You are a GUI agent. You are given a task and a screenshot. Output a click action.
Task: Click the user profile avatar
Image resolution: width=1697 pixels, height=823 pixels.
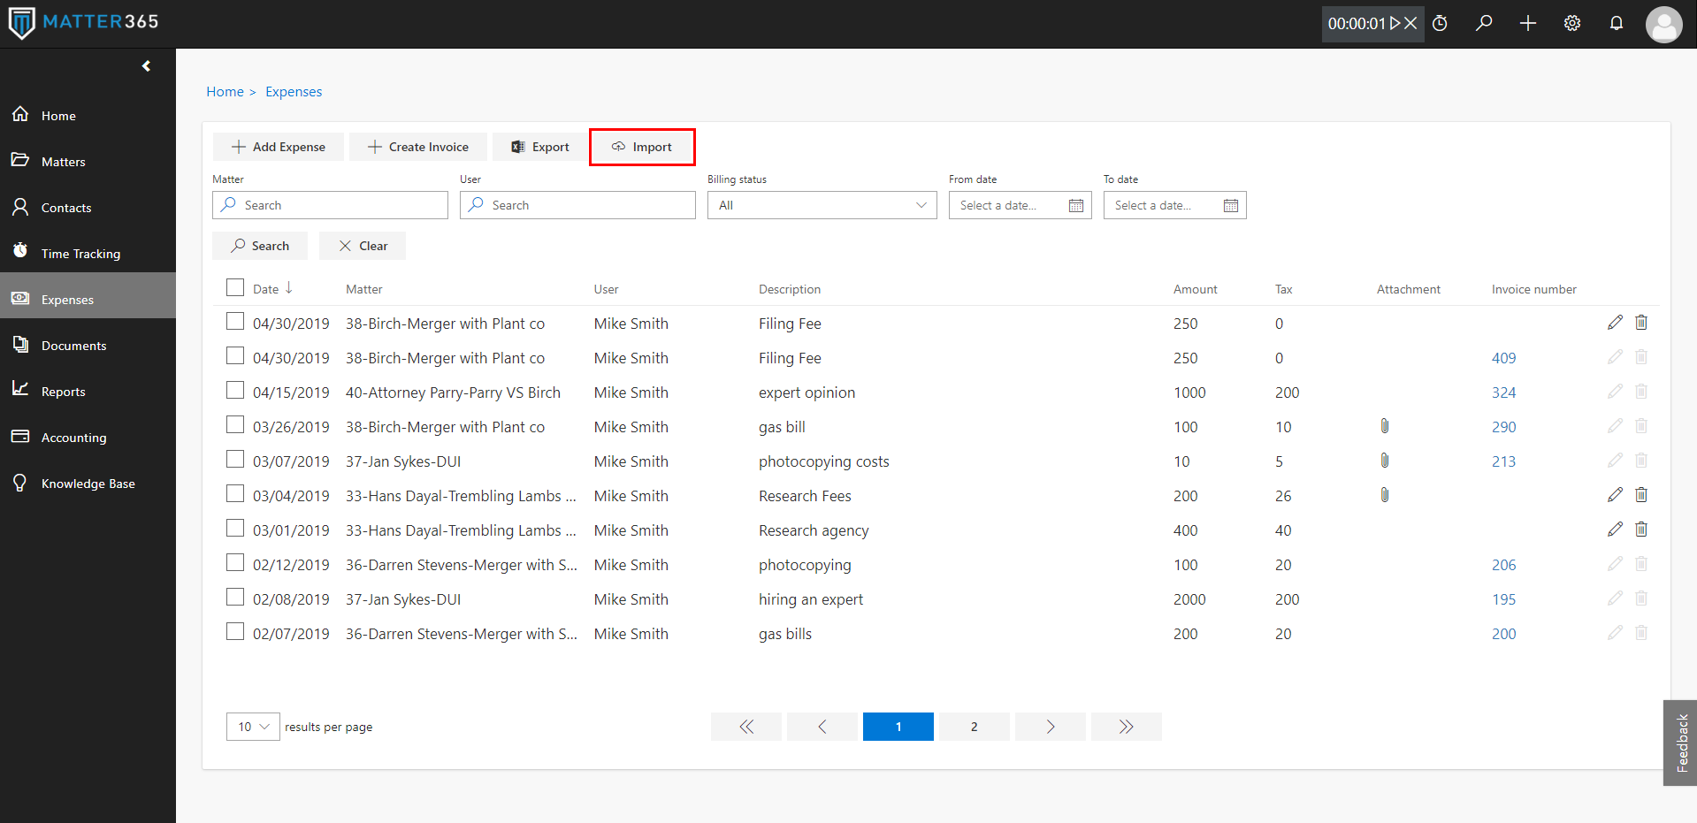[1663, 25]
